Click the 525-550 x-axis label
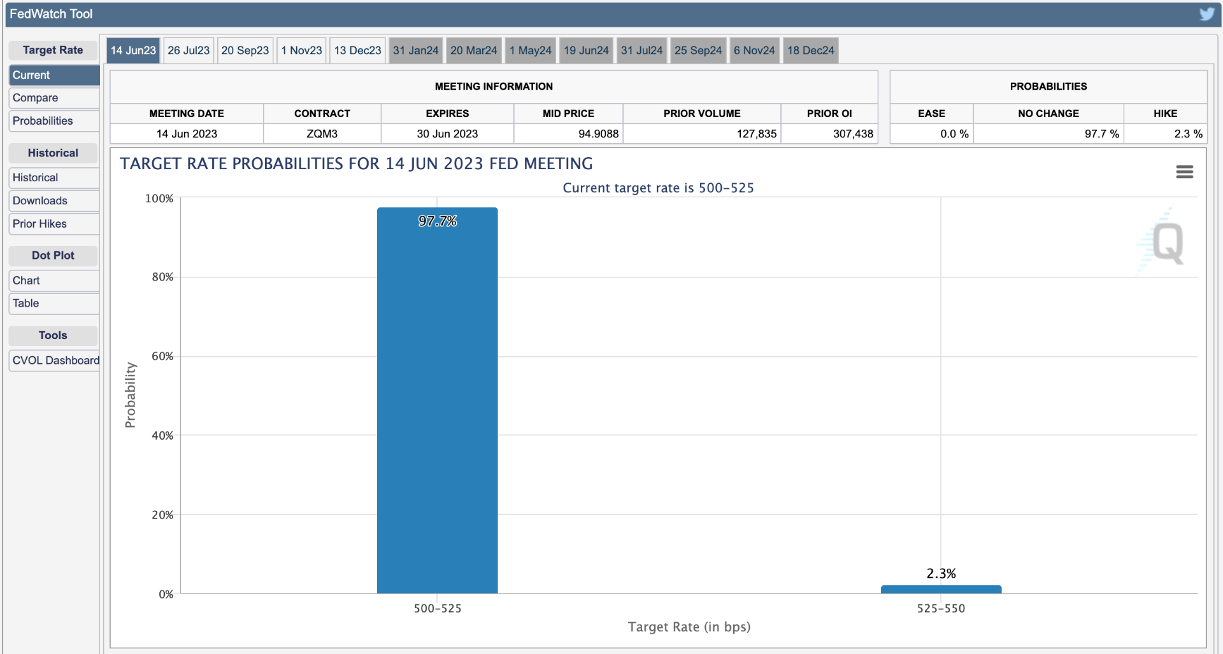 941,608
